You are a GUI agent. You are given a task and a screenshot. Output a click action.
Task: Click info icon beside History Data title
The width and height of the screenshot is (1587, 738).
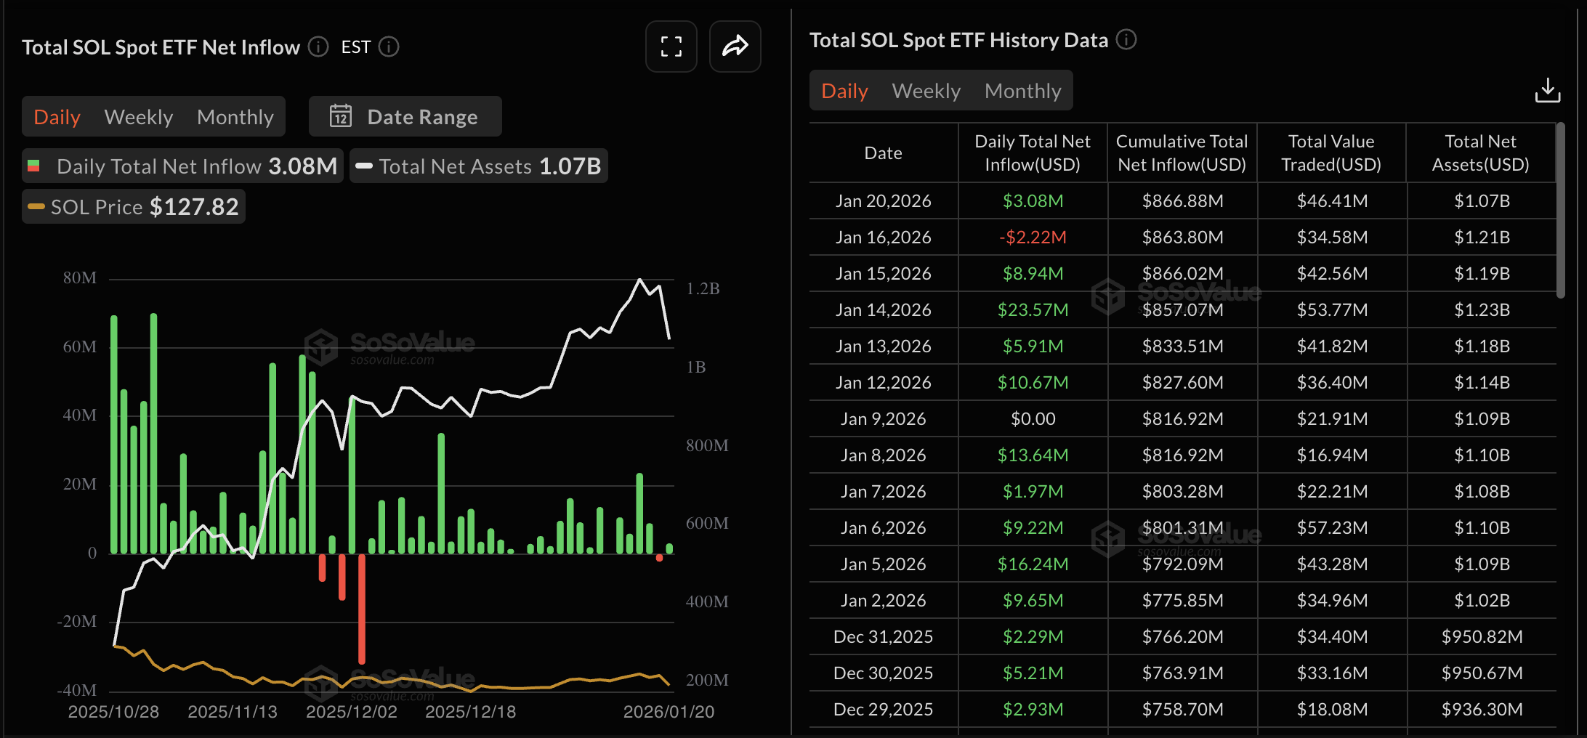1126,40
